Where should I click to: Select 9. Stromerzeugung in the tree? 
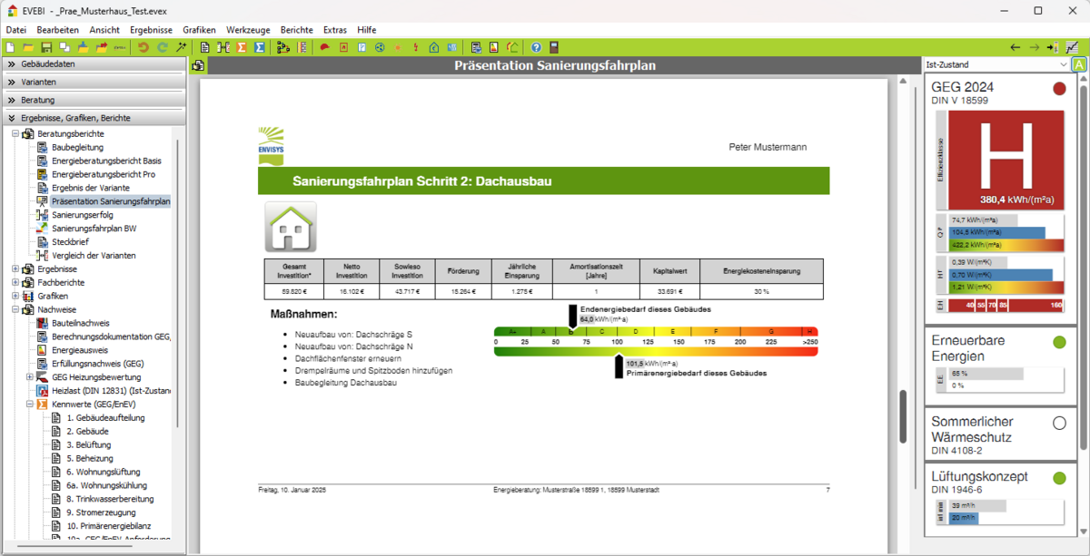99,512
